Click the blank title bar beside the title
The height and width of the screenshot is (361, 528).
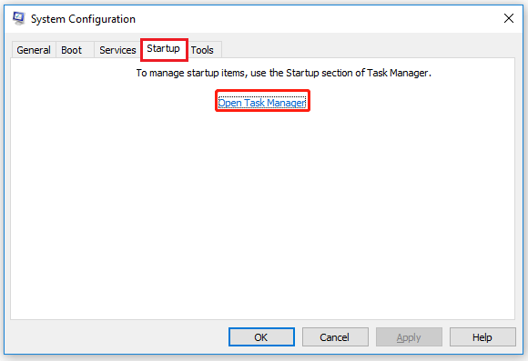(x=317, y=19)
